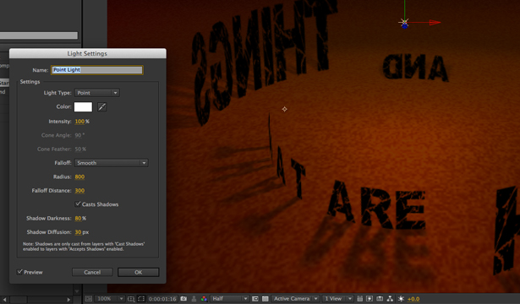
Task: Toggle the Casts Shadows checkbox
Action: [78, 204]
